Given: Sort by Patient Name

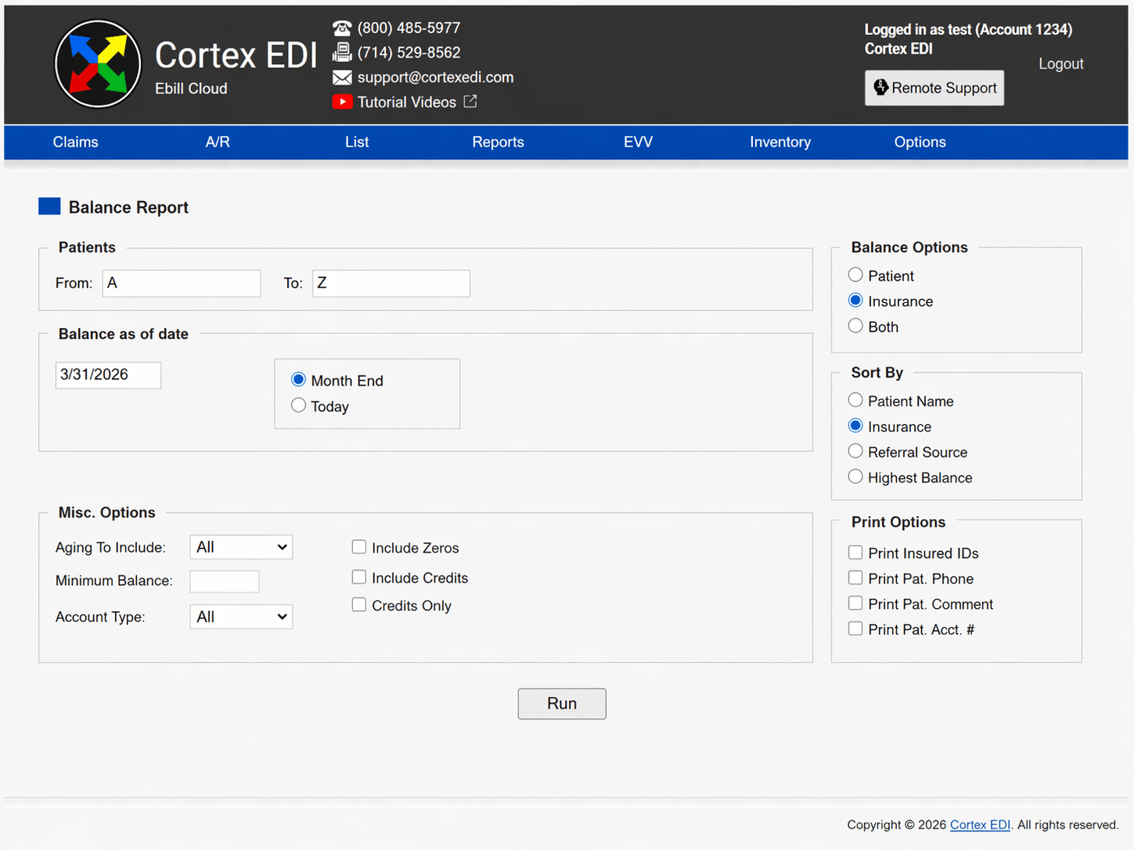Looking at the screenshot, I should 855,400.
